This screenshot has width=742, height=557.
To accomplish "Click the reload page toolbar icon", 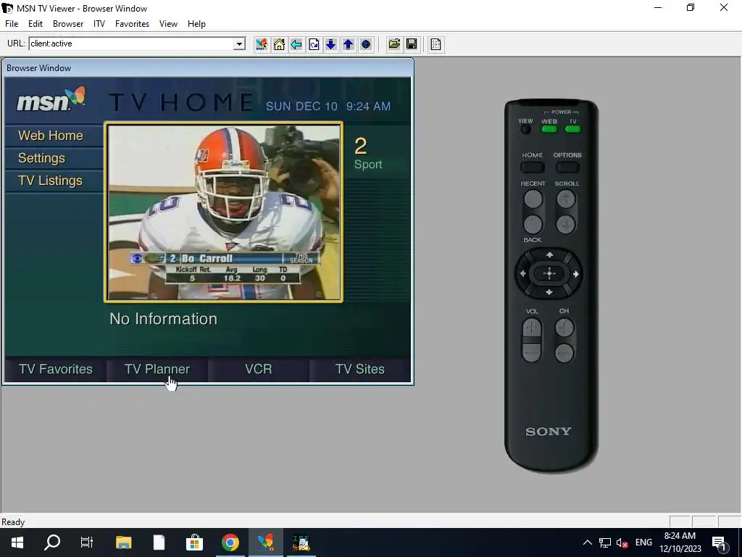I will click(x=314, y=44).
